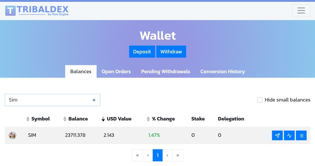The height and width of the screenshot is (166, 315).
Task: Click the Tribaldex logo
Action: tap(37, 11)
